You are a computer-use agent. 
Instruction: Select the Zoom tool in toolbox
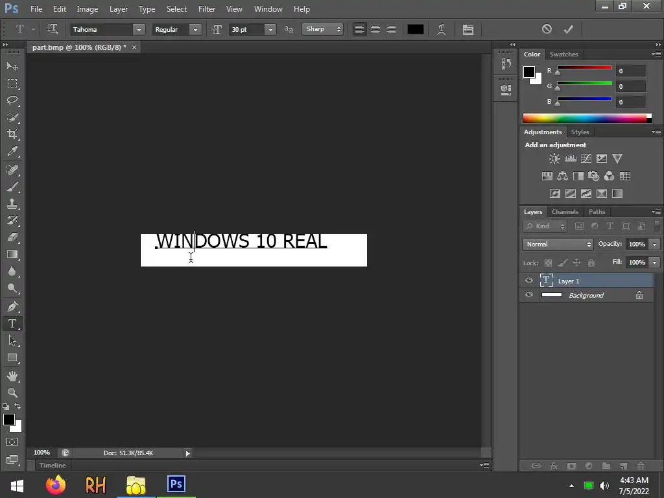click(x=12, y=392)
